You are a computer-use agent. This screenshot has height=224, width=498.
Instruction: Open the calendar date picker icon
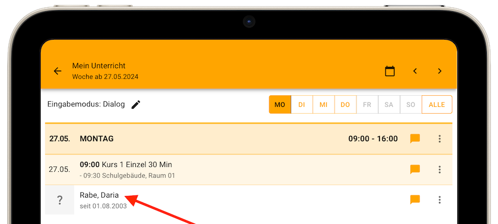pos(389,71)
